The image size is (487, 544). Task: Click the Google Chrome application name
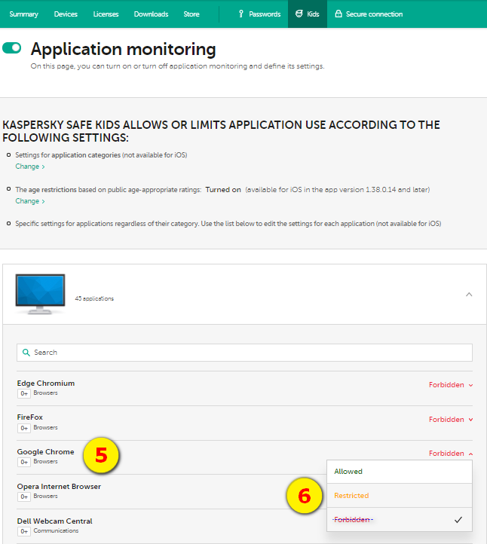(x=45, y=452)
